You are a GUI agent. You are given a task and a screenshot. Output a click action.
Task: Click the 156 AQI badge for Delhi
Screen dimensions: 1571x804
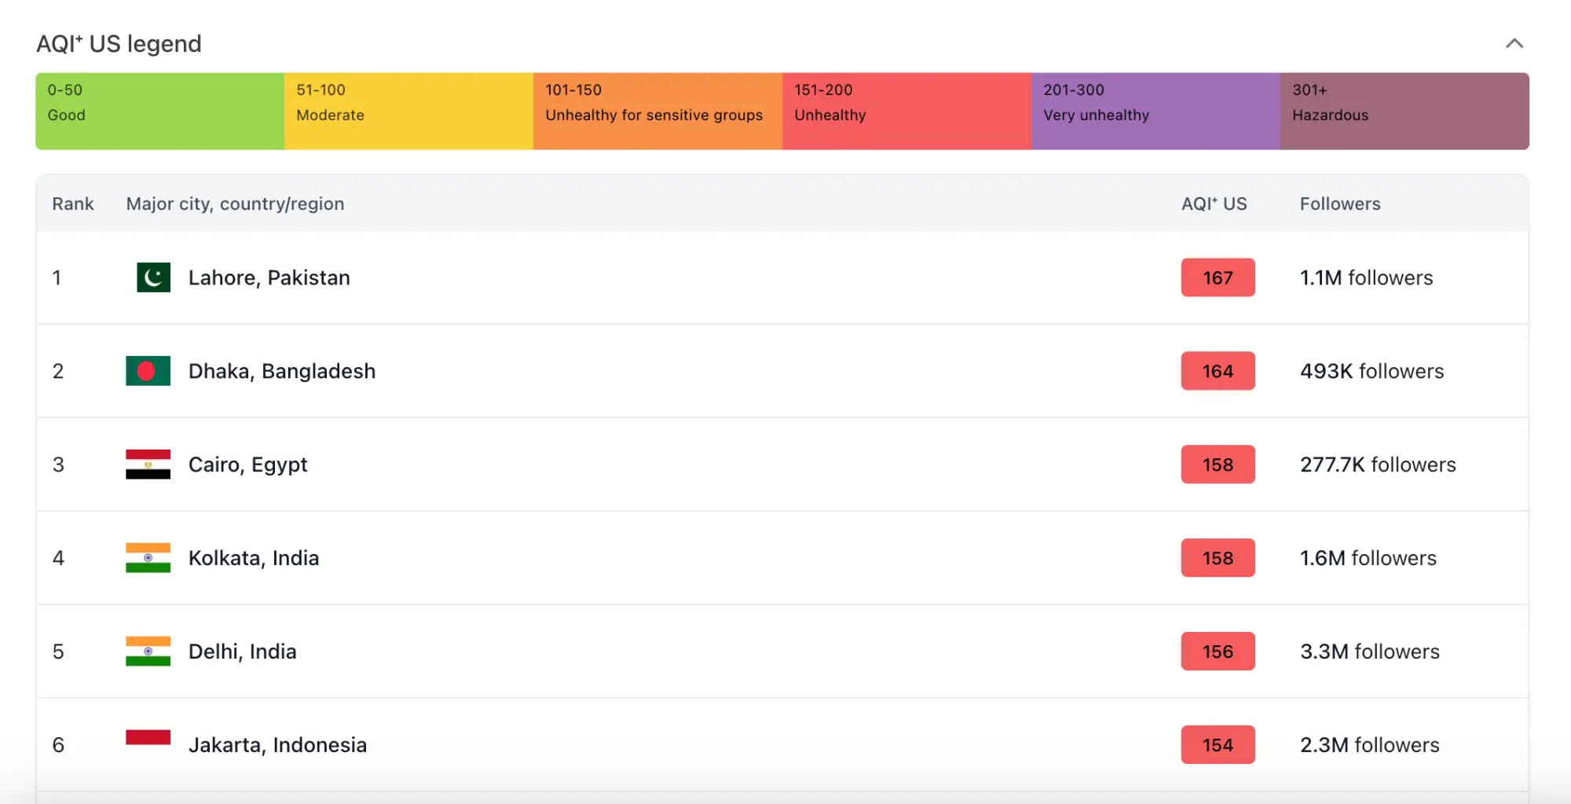pyautogui.click(x=1218, y=652)
